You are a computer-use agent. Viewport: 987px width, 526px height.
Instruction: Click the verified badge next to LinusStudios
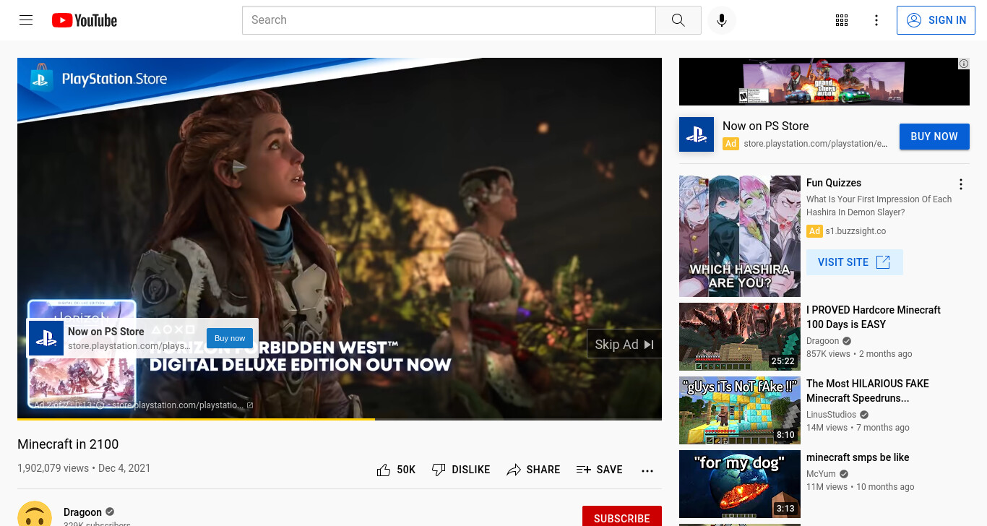click(x=864, y=415)
